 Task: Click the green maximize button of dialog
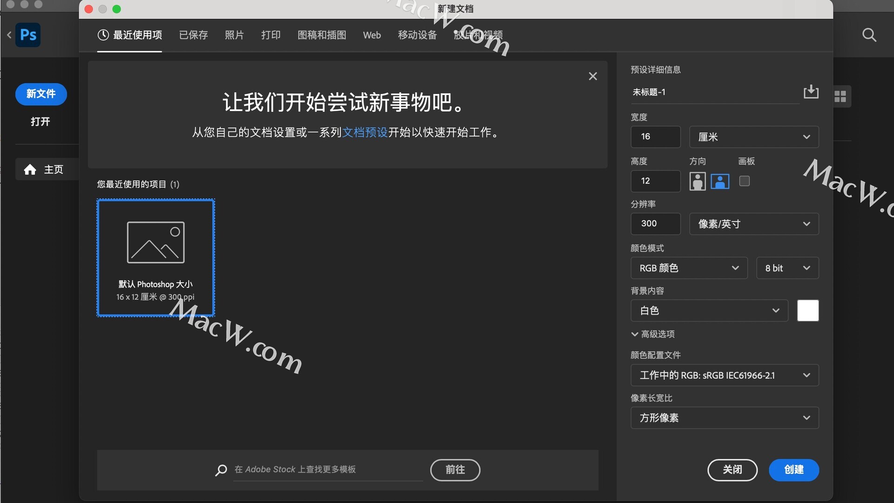click(x=117, y=9)
